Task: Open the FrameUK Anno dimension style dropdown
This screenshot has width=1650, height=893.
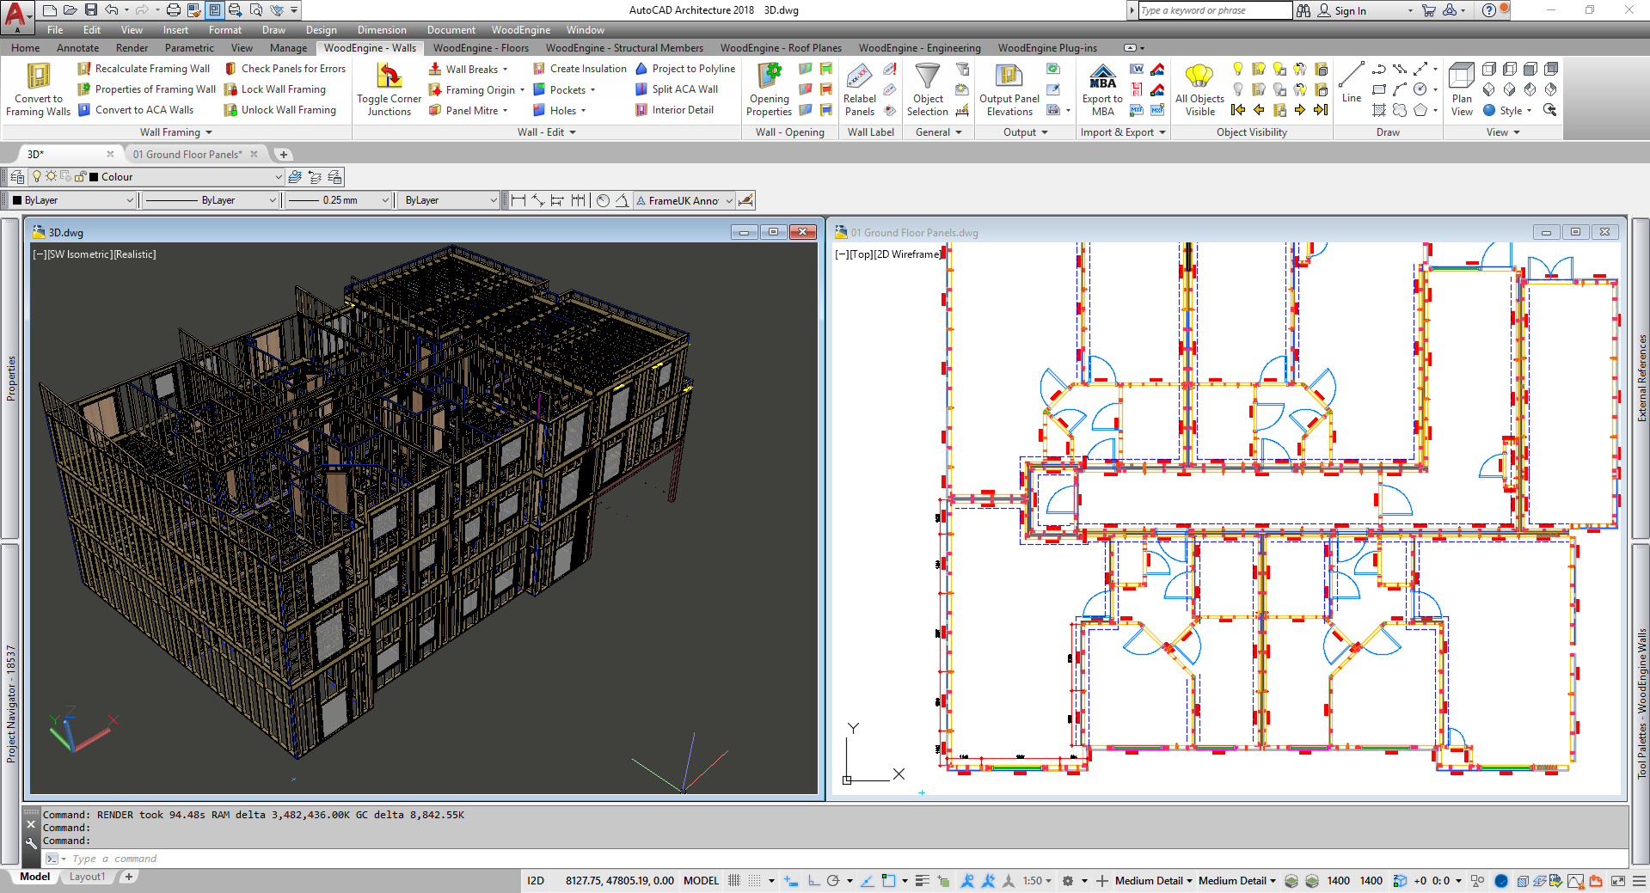Action: coord(684,200)
